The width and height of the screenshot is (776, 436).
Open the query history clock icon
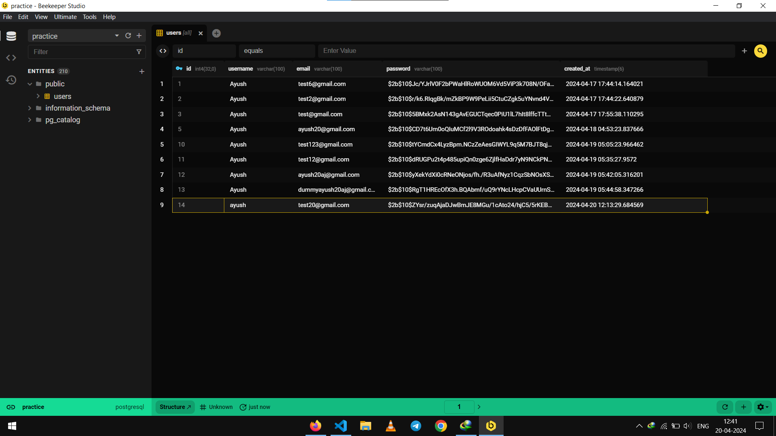click(11, 80)
